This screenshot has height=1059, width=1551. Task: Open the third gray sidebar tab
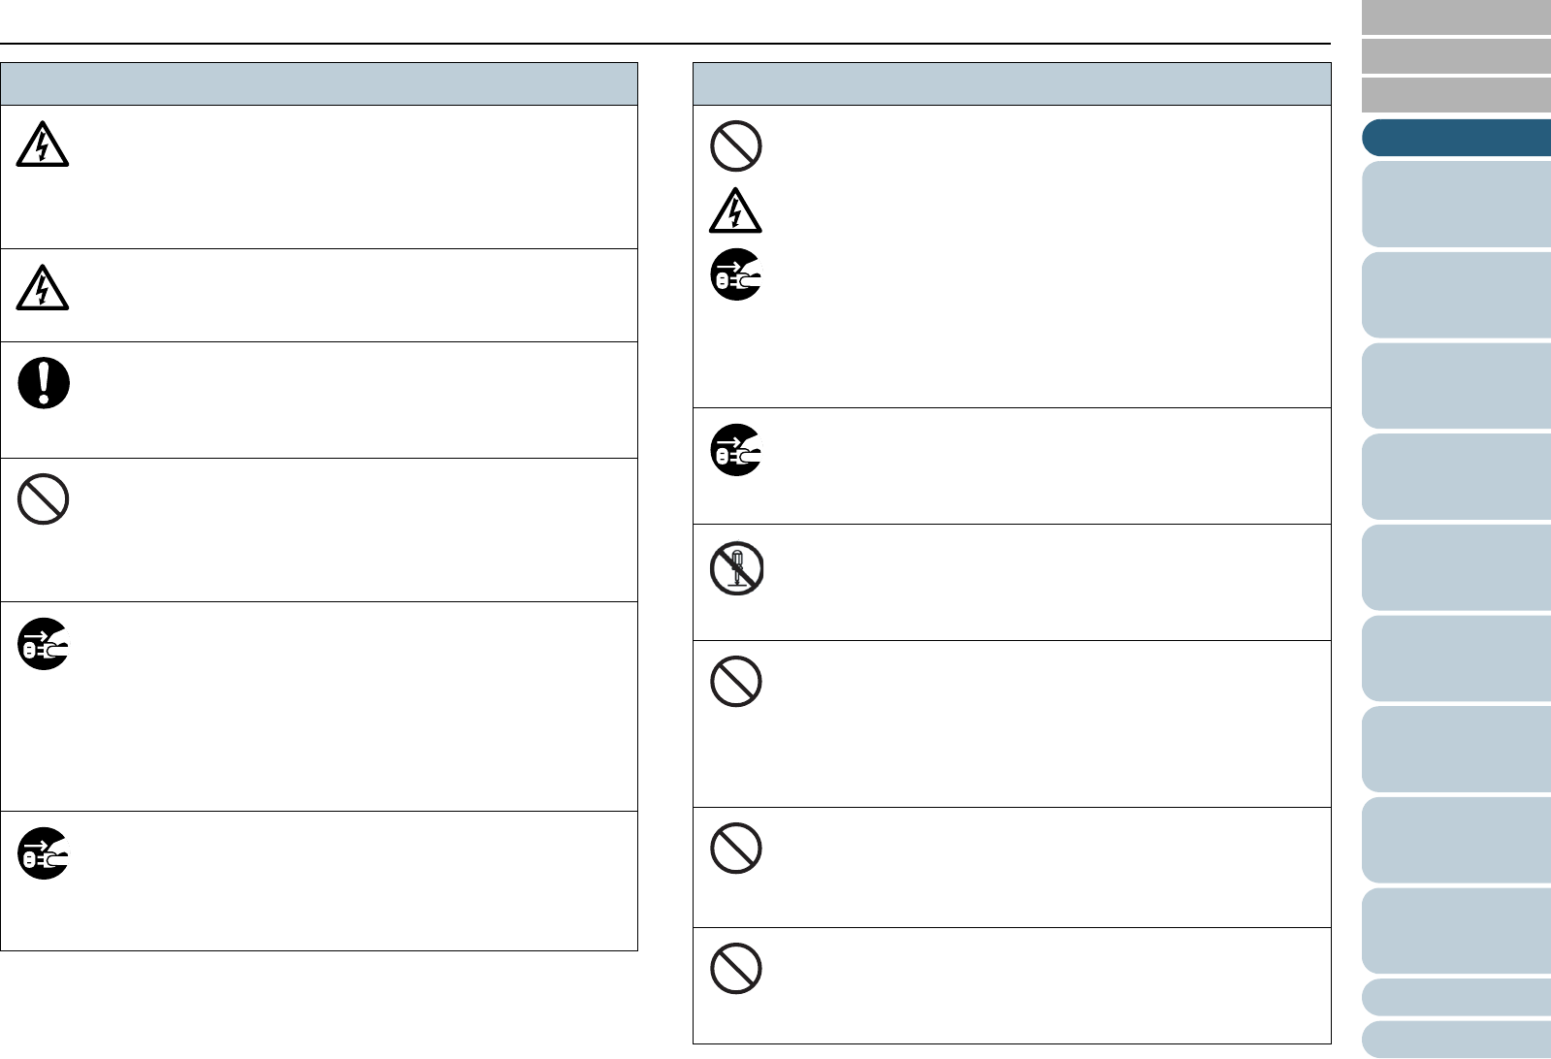pyautogui.click(x=1456, y=95)
